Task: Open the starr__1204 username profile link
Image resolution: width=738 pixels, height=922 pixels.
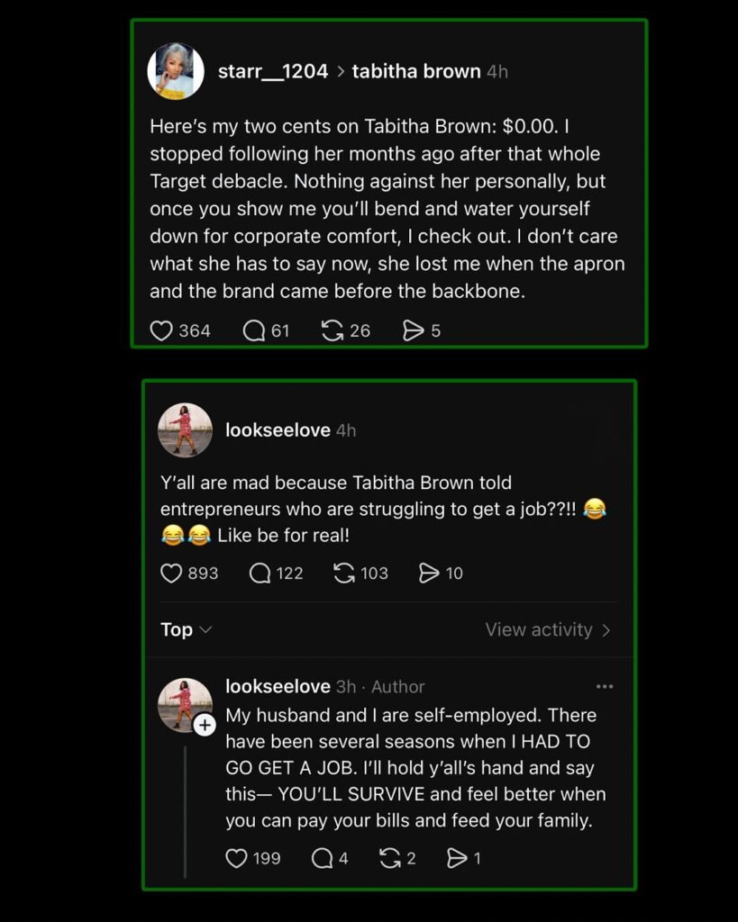Action: click(x=272, y=71)
